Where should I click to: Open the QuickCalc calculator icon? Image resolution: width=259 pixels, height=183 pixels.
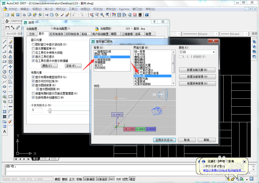click(x=140, y=15)
